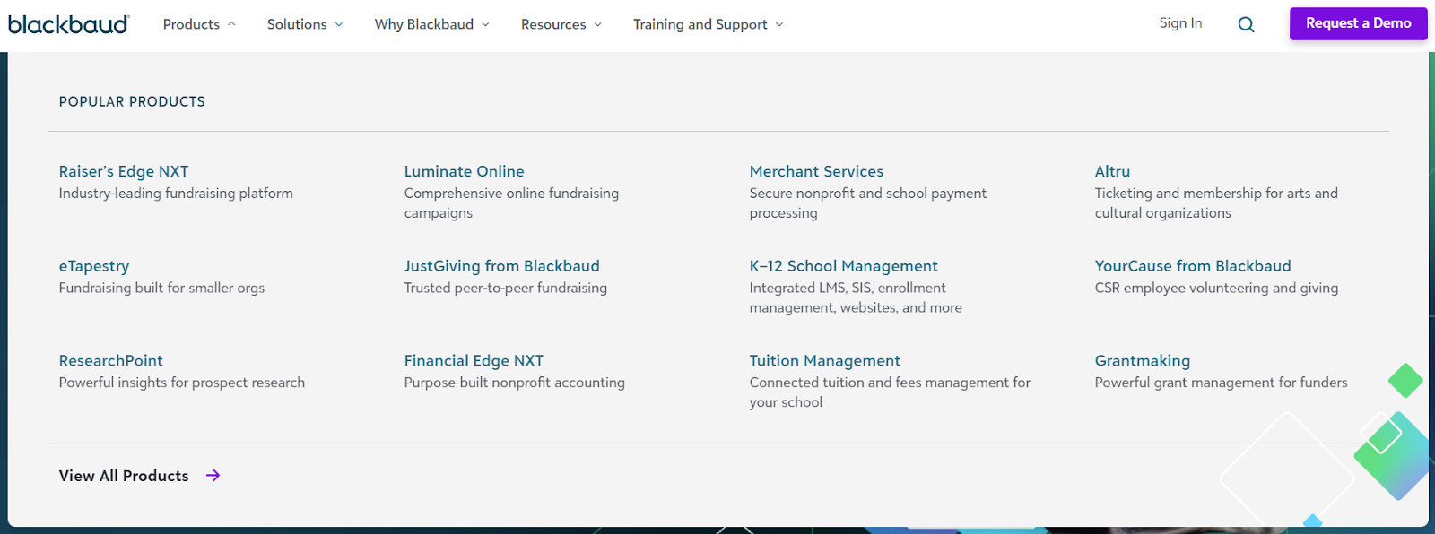1435x534 pixels.
Task: Open JustGiving from Blackbaud link
Action: 501,266
